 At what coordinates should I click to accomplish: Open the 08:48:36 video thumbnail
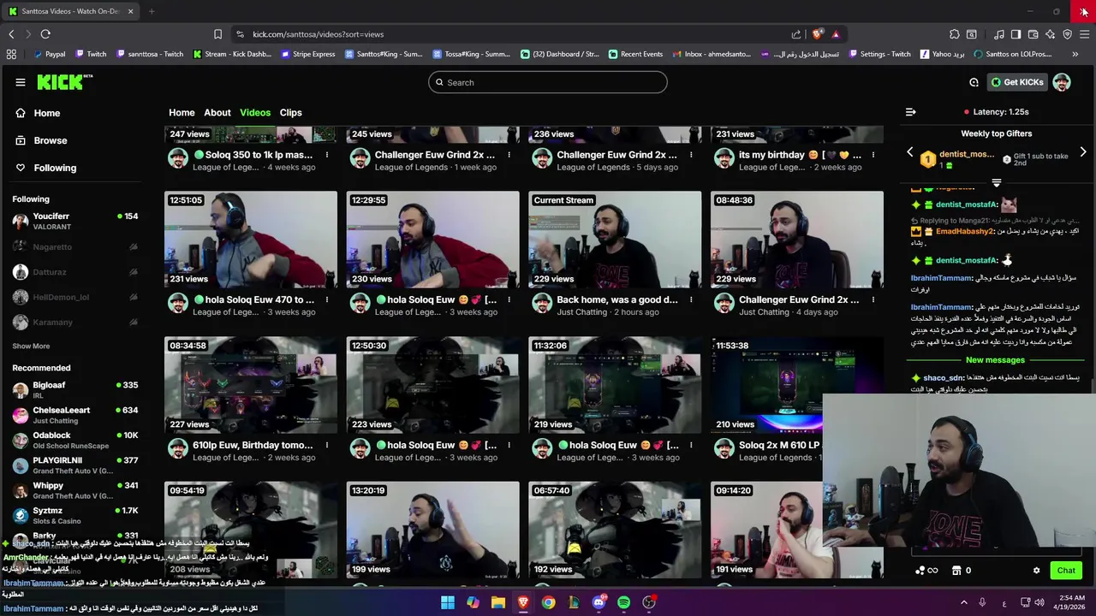tap(796, 240)
